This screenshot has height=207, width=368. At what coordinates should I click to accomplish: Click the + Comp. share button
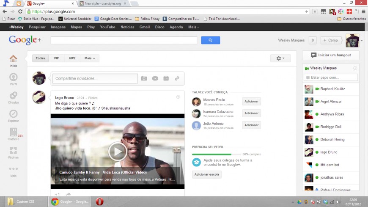coord(331,40)
